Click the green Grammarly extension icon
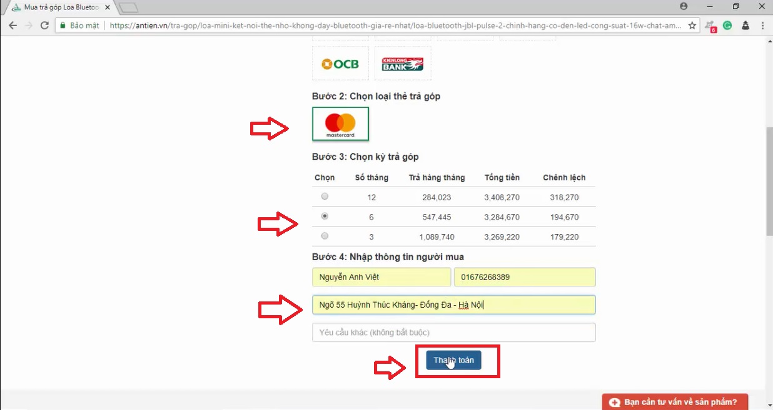The width and height of the screenshot is (773, 410). (727, 26)
